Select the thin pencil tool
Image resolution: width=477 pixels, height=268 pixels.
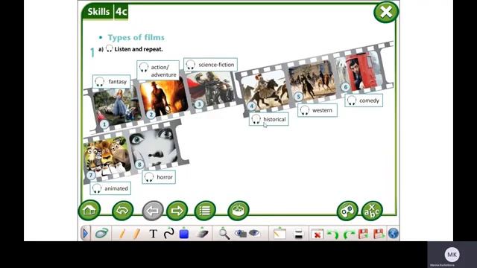pyautogui.click(x=122, y=234)
